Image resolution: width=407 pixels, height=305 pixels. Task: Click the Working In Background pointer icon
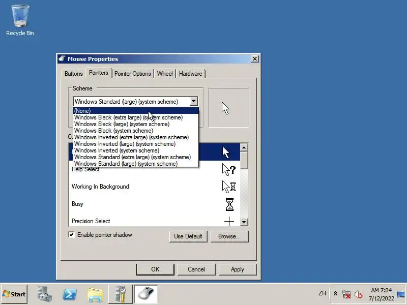pyautogui.click(x=228, y=187)
